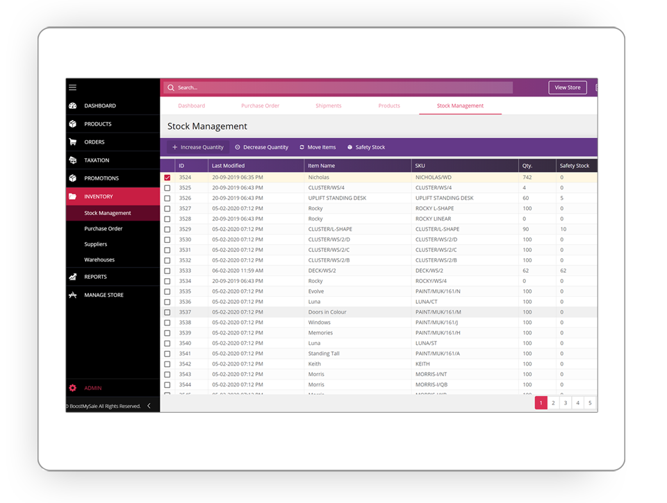Click the Safety Stock icon
Screen dimensions: 667x503
349,147
